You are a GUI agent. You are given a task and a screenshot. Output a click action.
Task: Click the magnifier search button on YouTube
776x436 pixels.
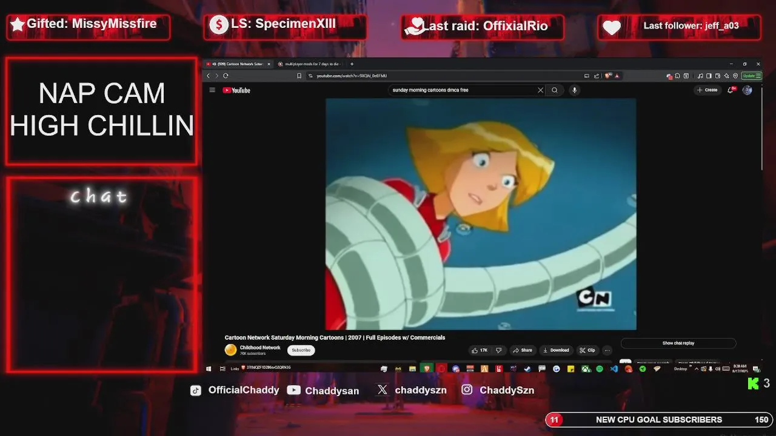[x=554, y=90]
